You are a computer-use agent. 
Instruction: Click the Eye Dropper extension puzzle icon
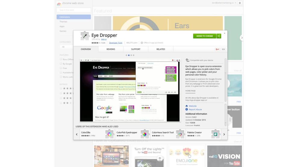point(85,36)
